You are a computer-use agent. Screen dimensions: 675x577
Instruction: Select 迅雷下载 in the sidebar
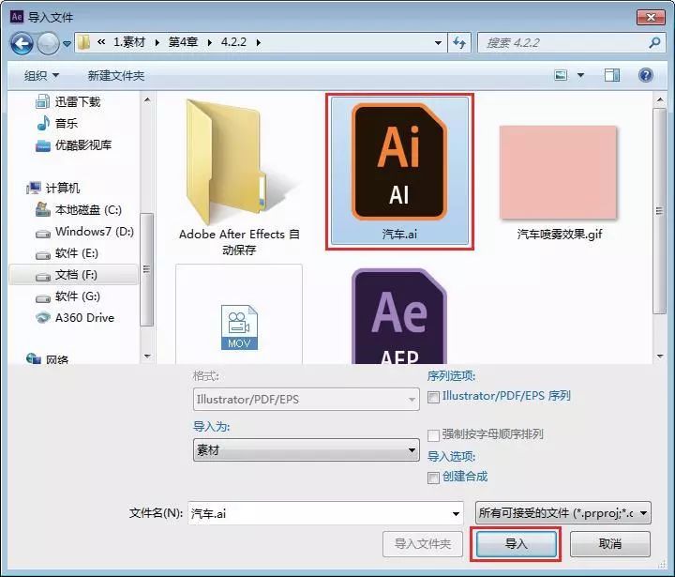[68, 101]
